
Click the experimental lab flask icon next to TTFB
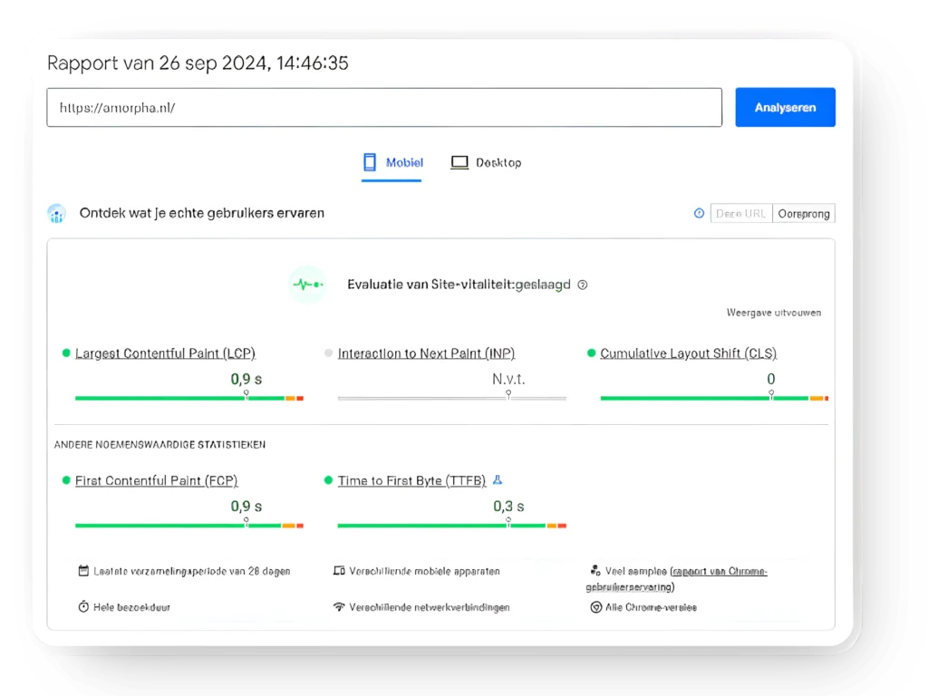(x=497, y=480)
